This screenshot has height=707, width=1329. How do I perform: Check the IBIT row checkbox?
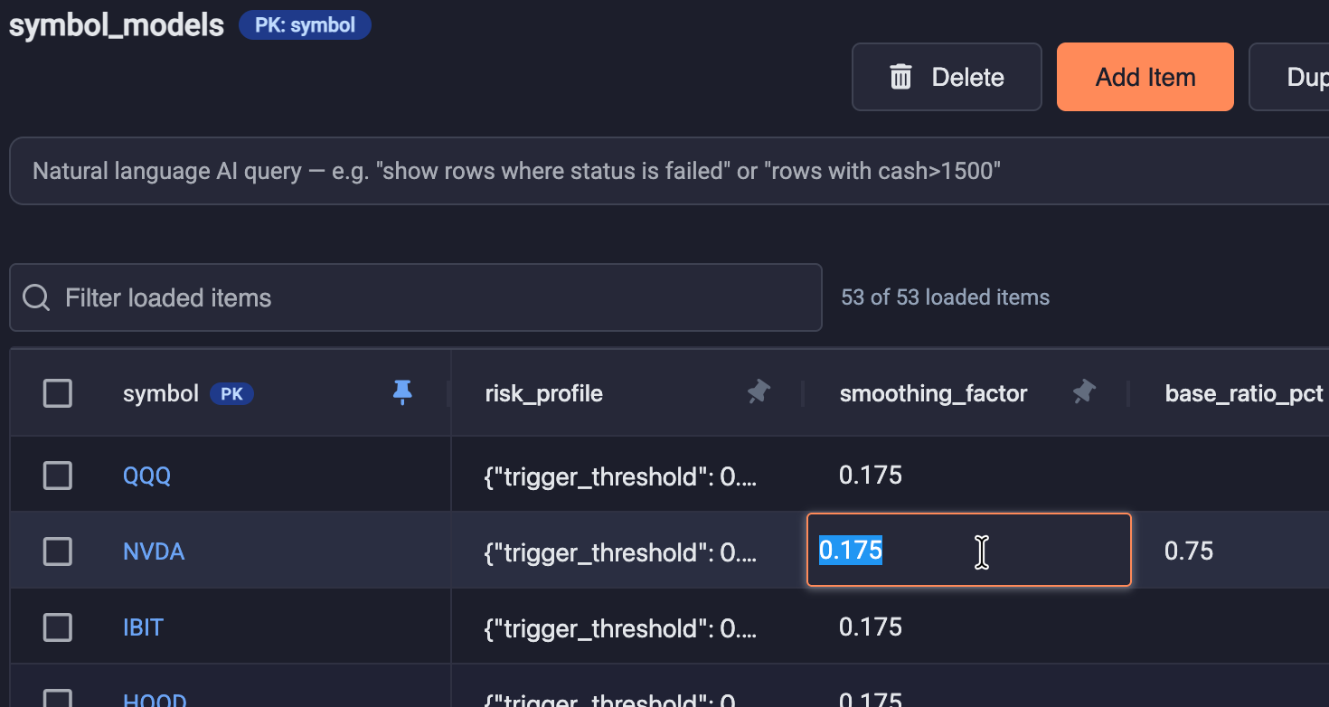[58, 627]
